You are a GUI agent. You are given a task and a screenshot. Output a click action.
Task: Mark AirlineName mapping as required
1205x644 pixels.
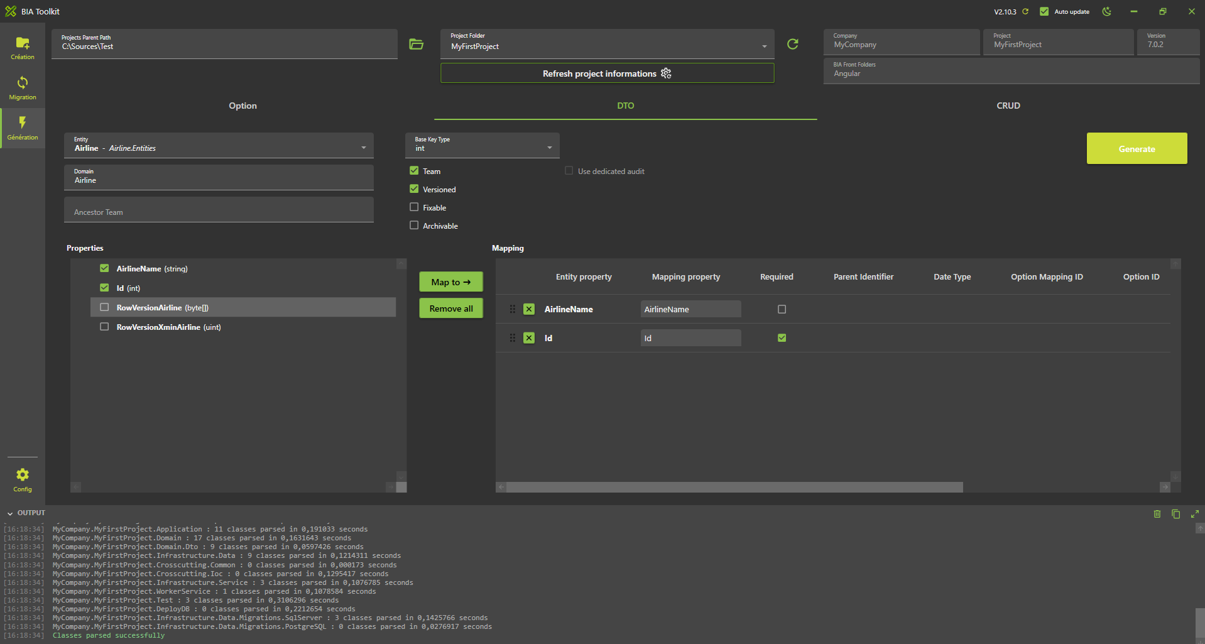point(782,309)
